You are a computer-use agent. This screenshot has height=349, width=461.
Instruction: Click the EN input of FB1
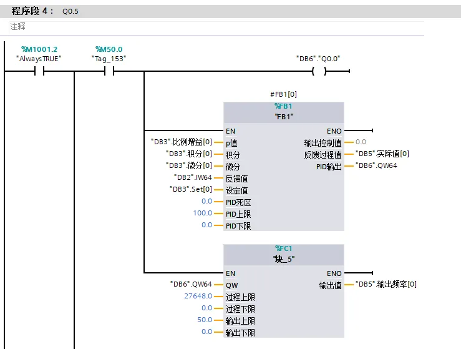pos(231,131)
